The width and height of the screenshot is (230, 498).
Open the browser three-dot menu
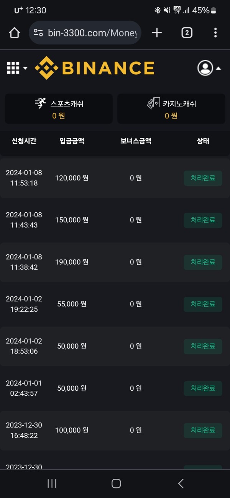tap(215, 33)
